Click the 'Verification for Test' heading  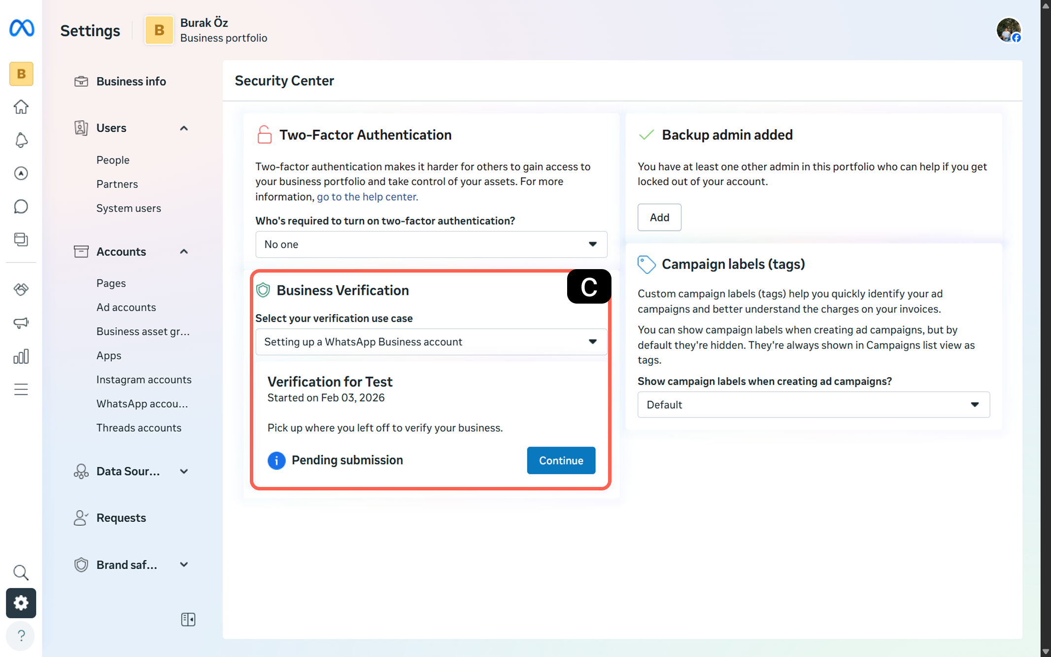tap(330, 381)
